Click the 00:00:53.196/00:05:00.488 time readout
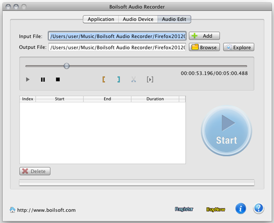 tap(214, 73)
